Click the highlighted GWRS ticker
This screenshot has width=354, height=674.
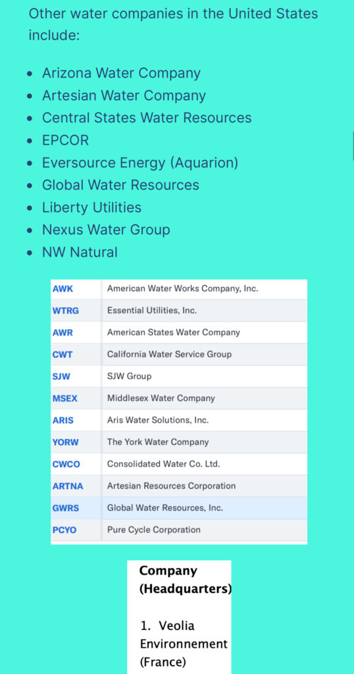coord(66,508)
